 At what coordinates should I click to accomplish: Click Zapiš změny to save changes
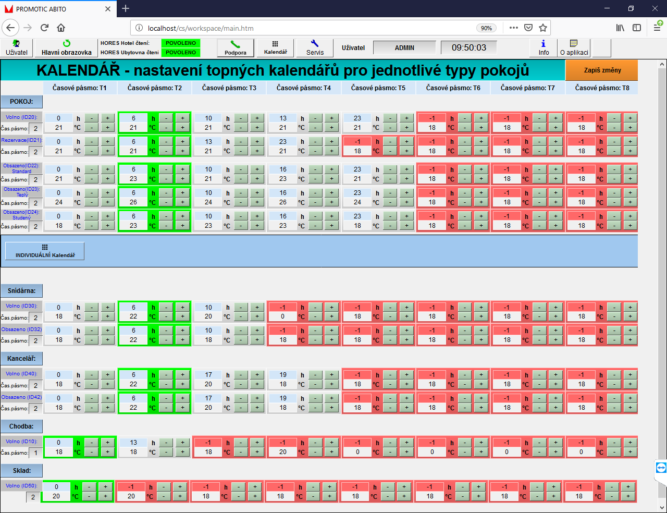click(x=602, y=70)
